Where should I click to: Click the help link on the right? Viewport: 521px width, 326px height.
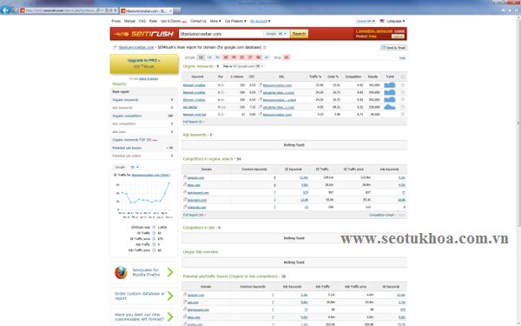pos(402,58)
